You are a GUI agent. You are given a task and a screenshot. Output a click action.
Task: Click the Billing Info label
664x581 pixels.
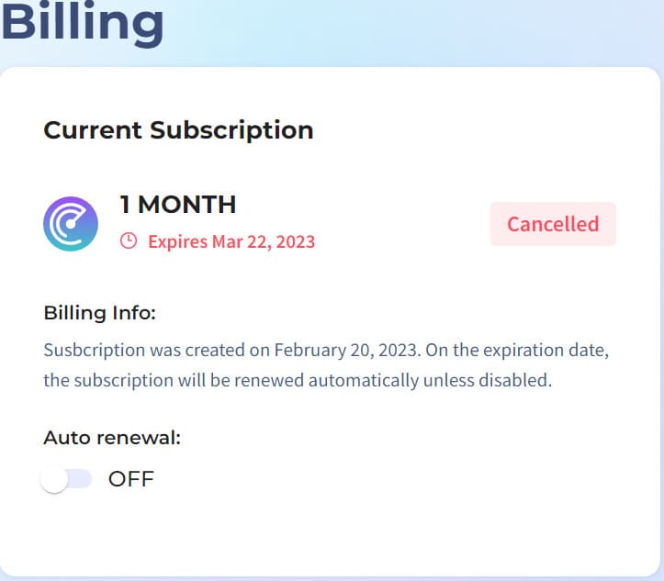point(100,314)
